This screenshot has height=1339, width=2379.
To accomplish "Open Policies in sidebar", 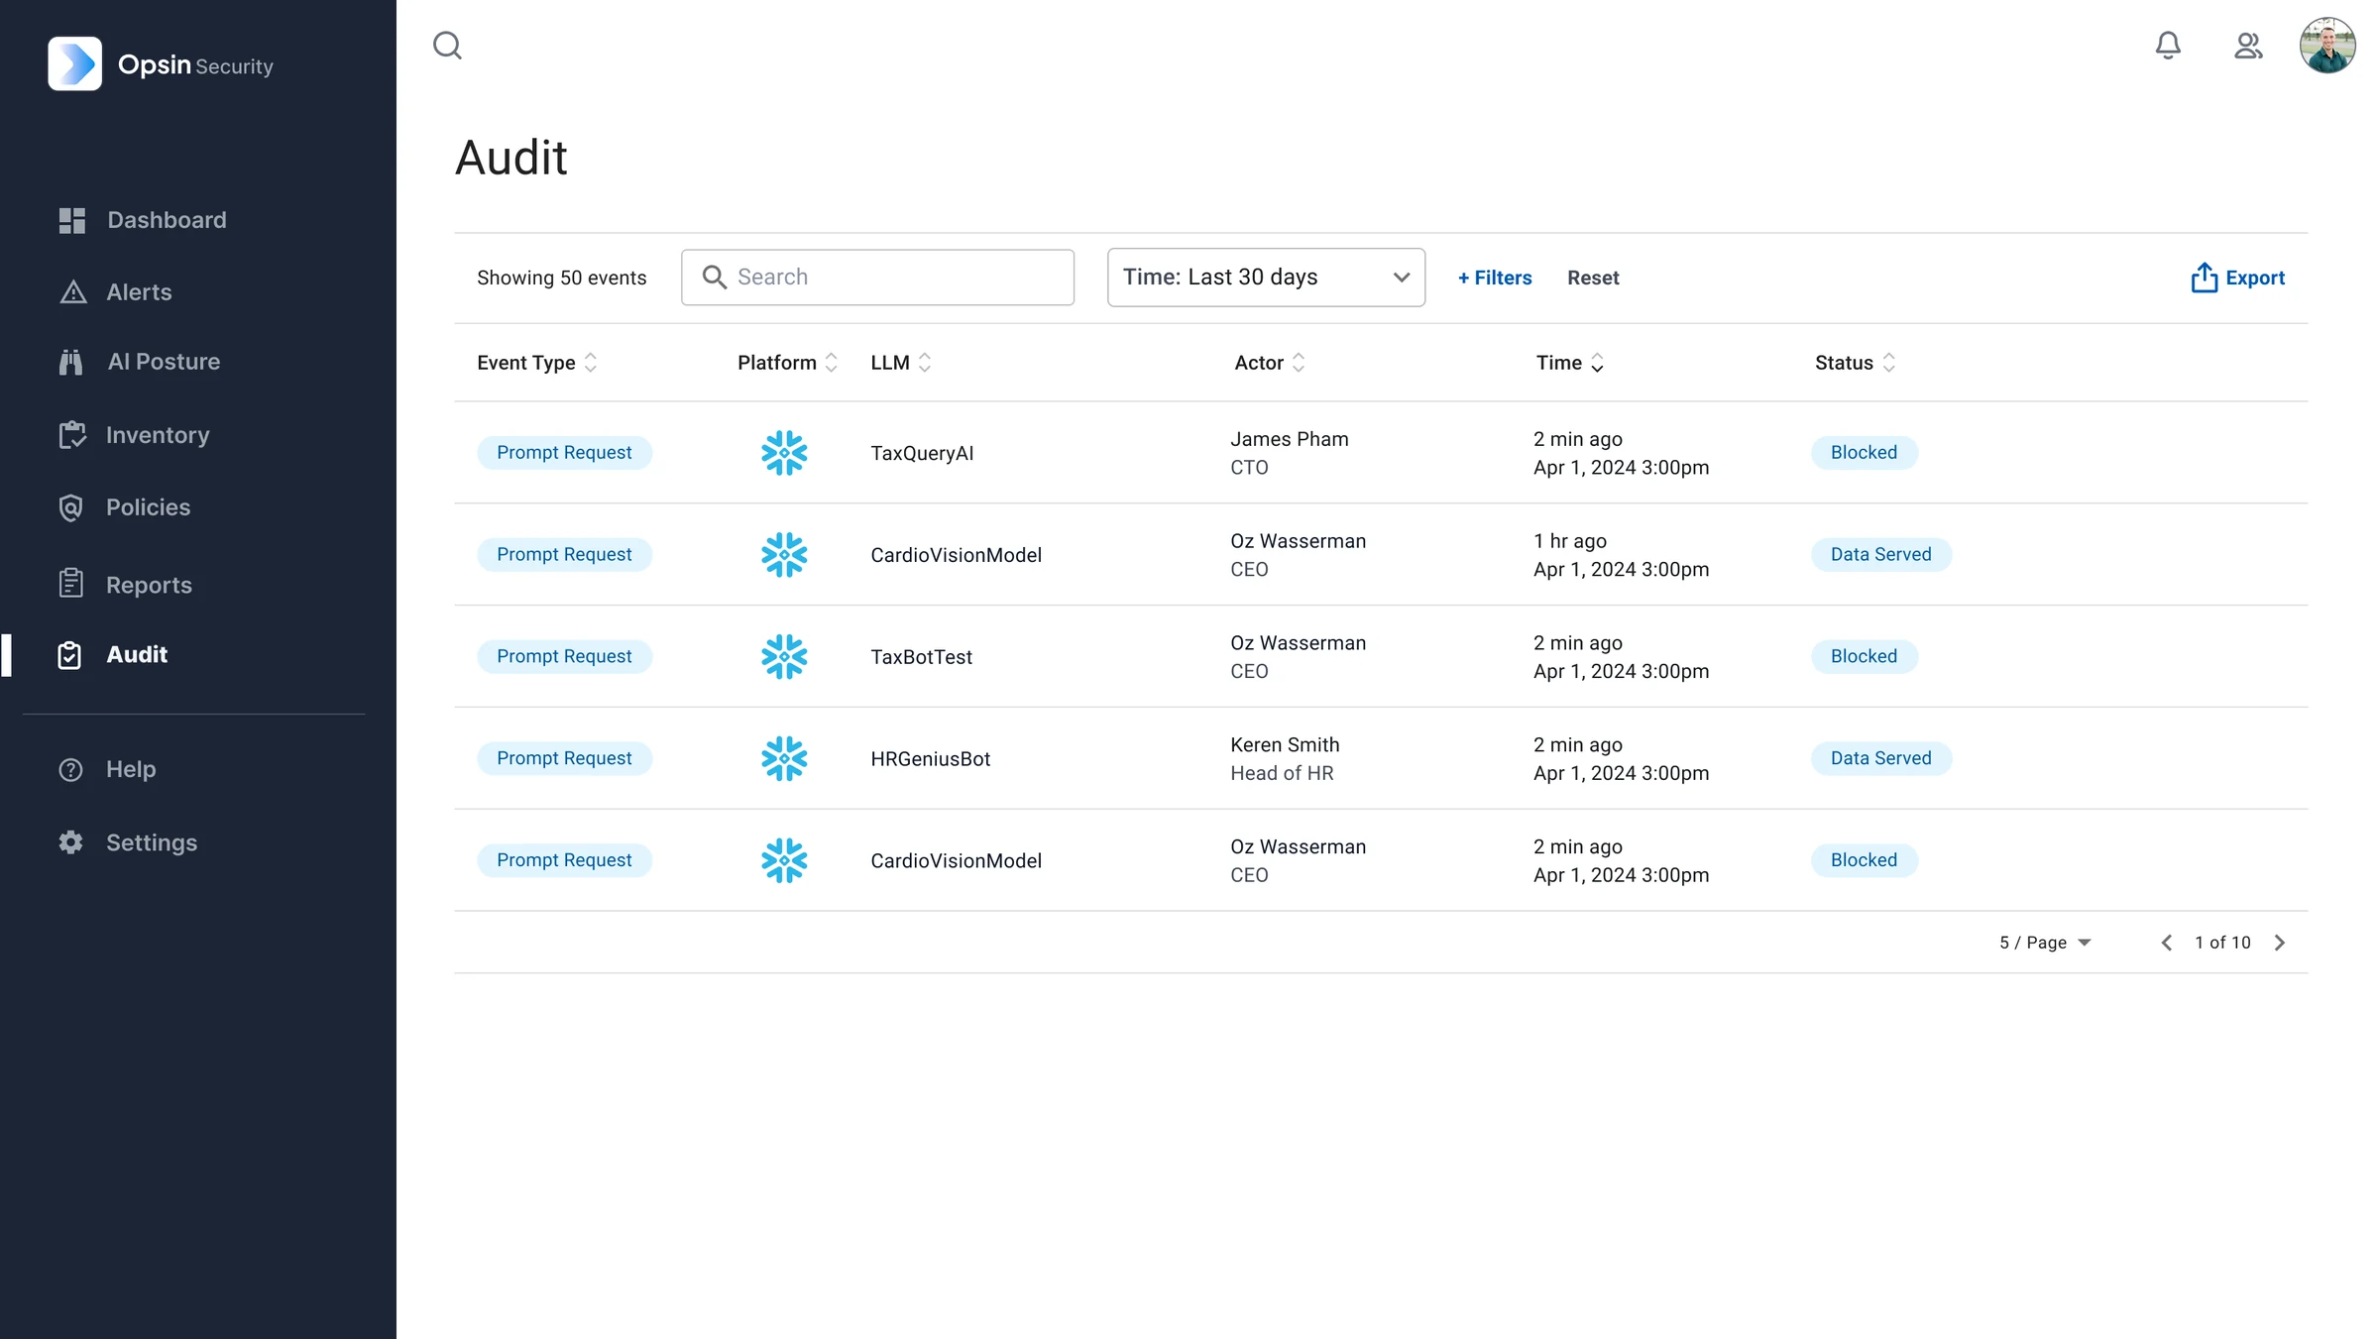I will (148, 507).
